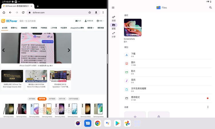This screenshot has width=215, height=129.
Task: Open 清理 clean tab in Files
Action: click(114, 19)
